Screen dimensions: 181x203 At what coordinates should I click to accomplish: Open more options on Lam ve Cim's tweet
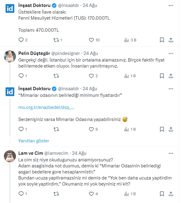(x=171, y=153)
